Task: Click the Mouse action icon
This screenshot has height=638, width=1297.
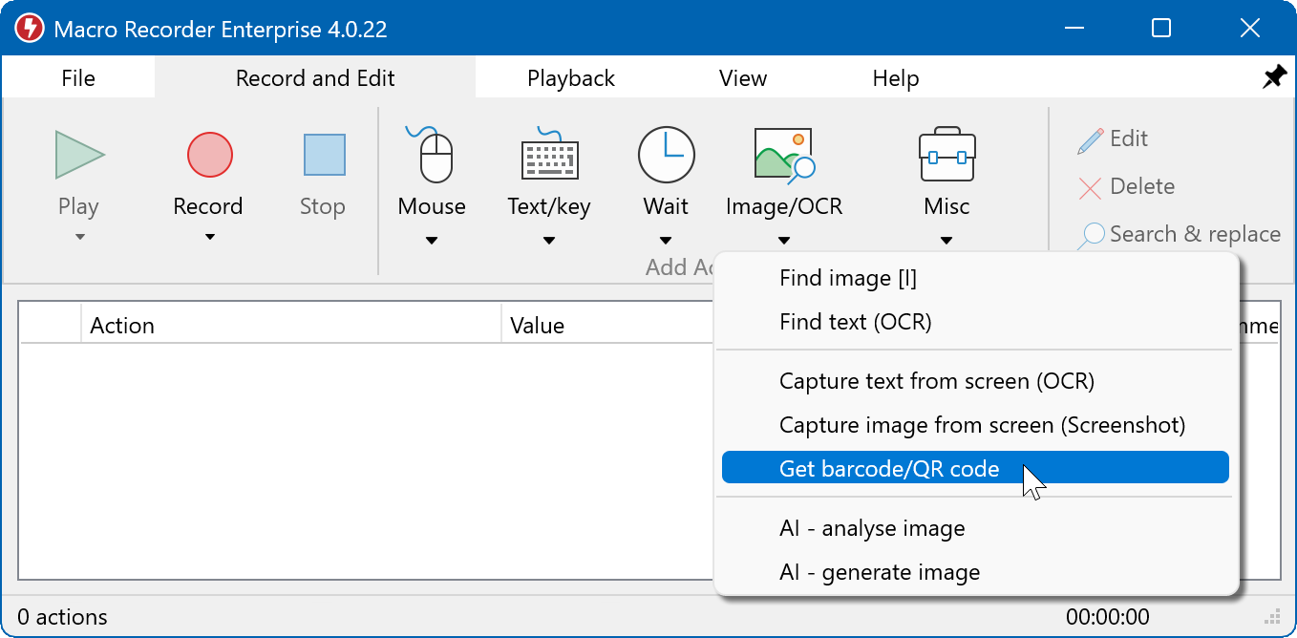Action: [433, 155]
